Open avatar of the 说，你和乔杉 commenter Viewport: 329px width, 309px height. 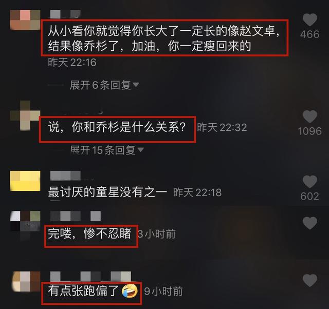coord(25,115)
